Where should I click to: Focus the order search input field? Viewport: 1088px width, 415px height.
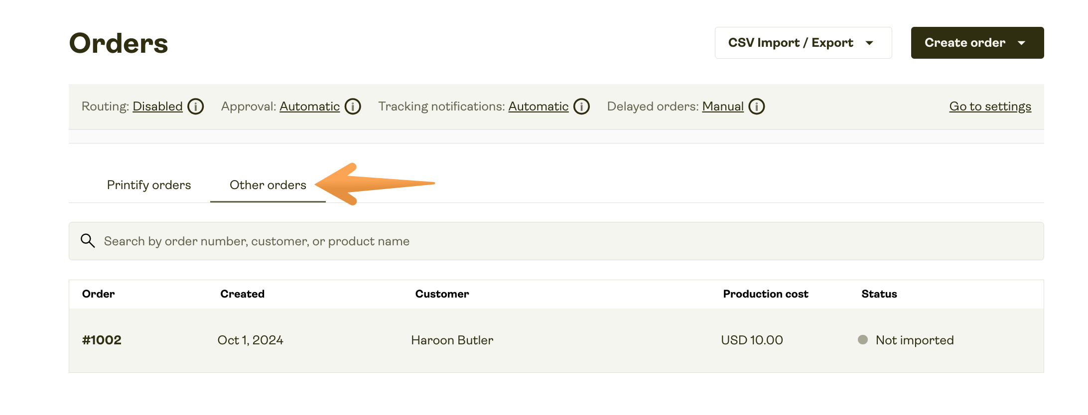(x=548, y=241)
